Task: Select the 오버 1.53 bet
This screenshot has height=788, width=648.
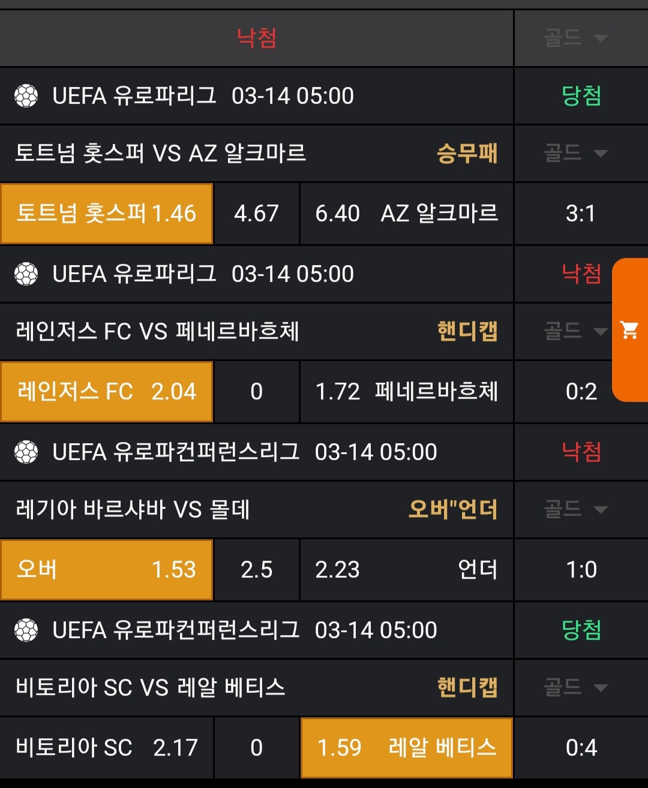Action: coord(107,570)
